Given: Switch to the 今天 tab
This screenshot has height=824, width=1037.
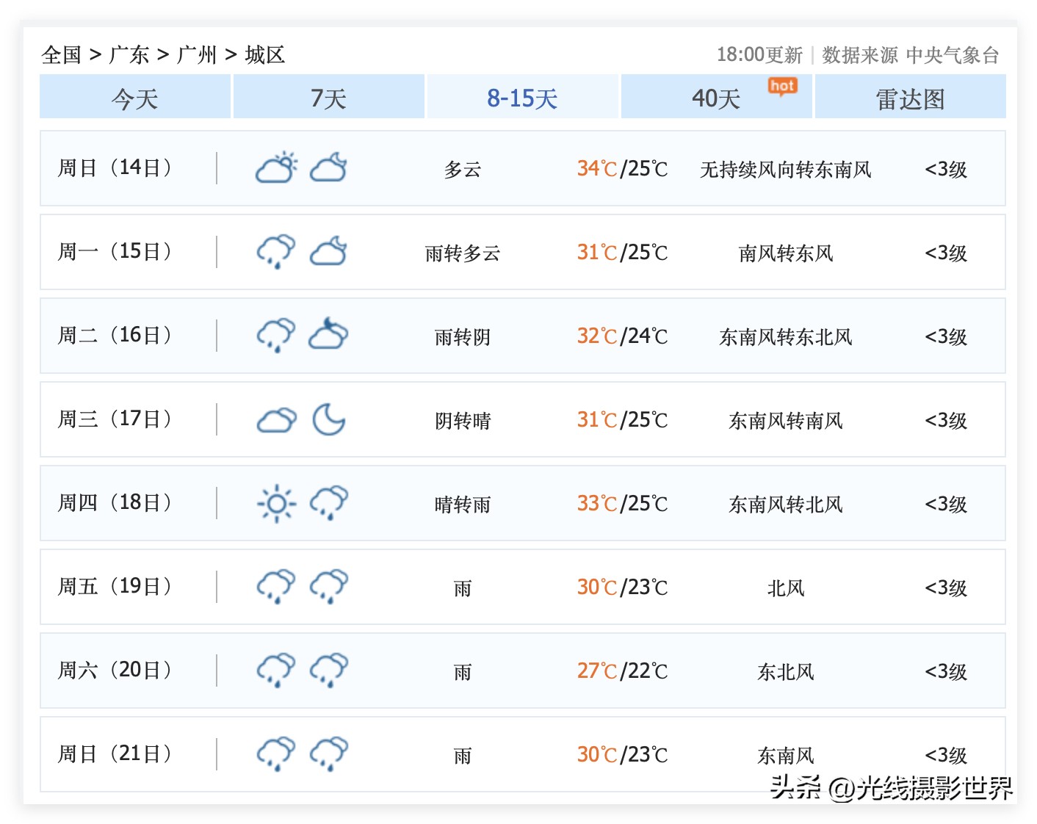Looking at the screenshot, I should tap(135, 97).
